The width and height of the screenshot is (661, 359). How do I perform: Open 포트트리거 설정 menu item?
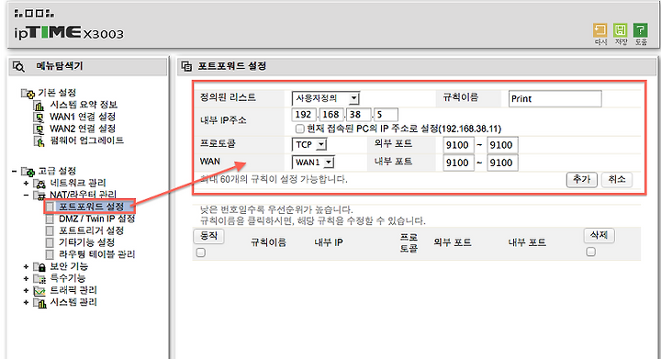[92, 230]
